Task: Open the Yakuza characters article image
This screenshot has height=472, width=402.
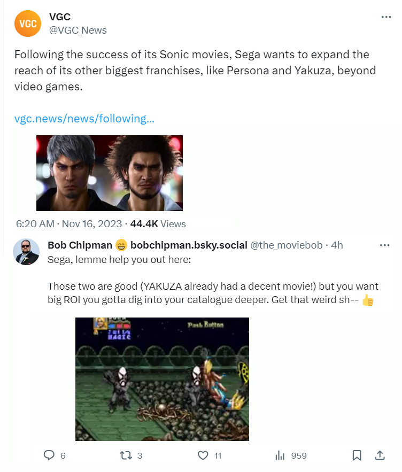Action: click(x=110, y=173)
